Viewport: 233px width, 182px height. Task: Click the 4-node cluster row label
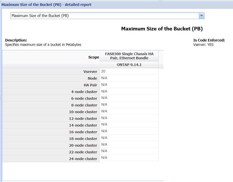(84, 92)
